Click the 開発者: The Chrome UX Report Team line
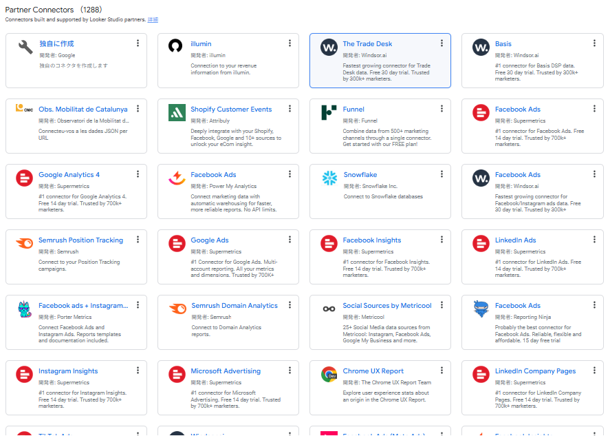The height and width of the screenshot is (436, 610). click(386, 383)
